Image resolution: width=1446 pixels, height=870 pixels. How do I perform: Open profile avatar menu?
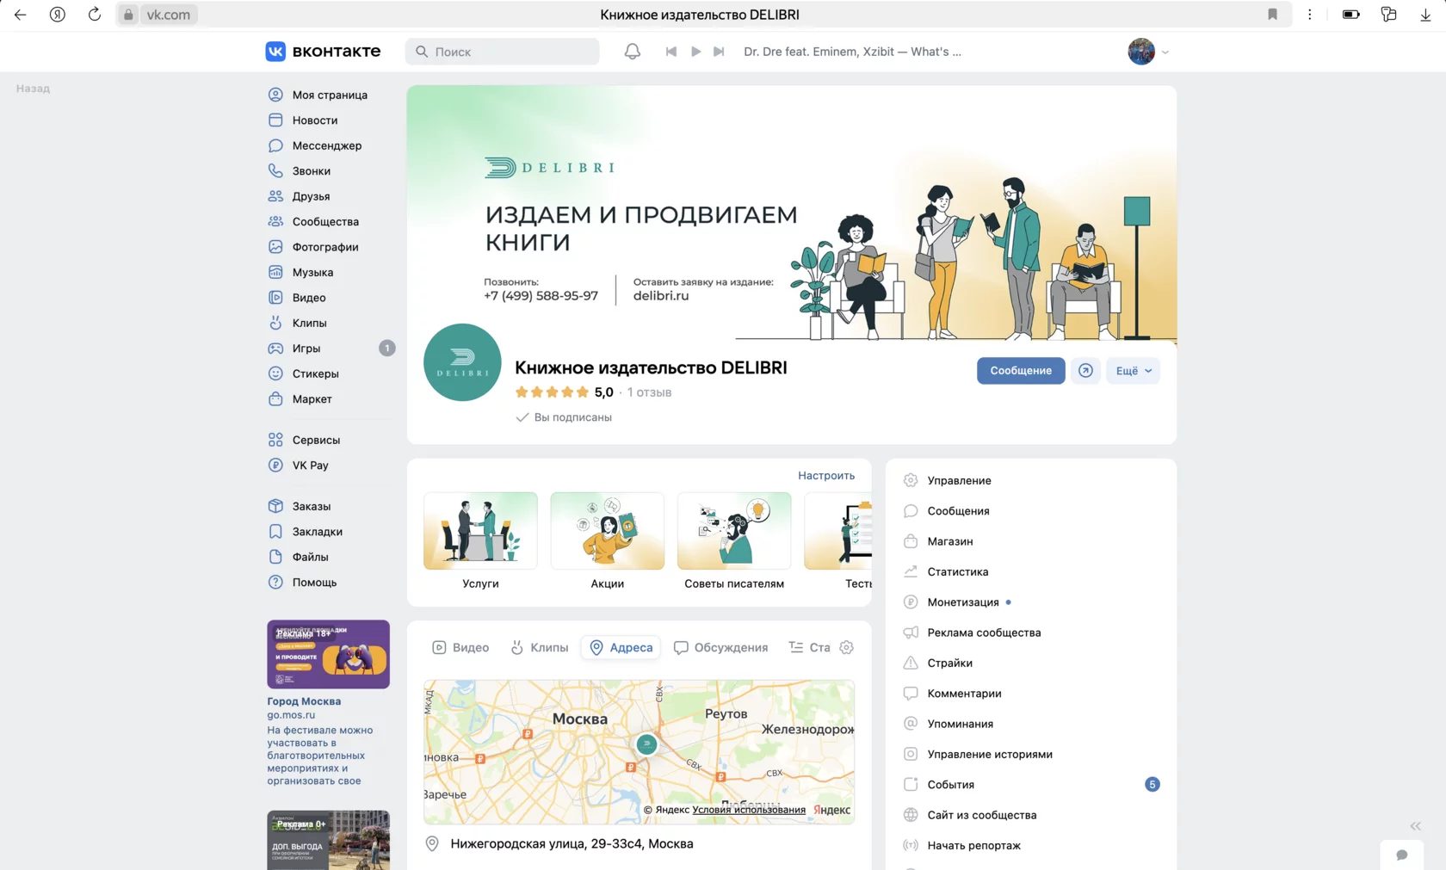(1148, 52)
